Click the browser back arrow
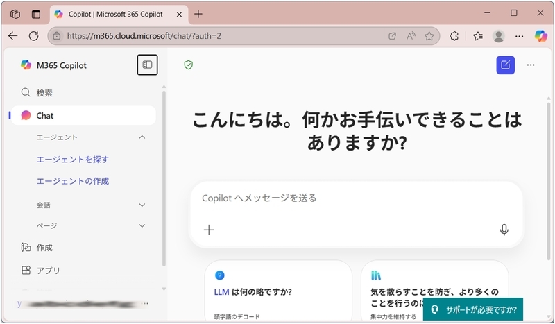The height and width of the screenshot is (324, 555). pos(13,36)
